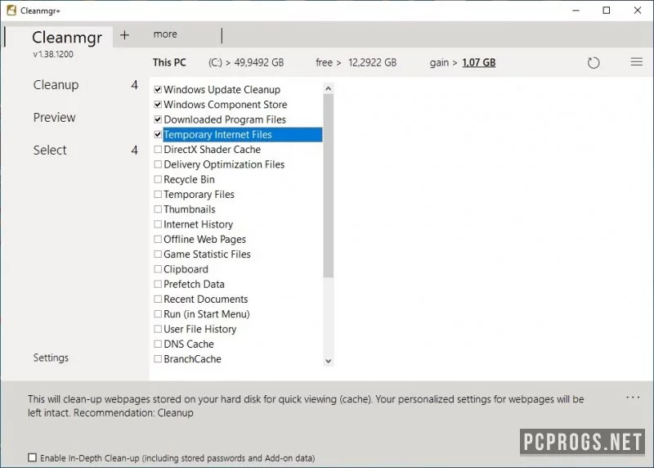Image resolution: width=654 pixels, height=468 pixels.
Task: Close the Cleanmgr+ window
Action: tap(638, 11)
